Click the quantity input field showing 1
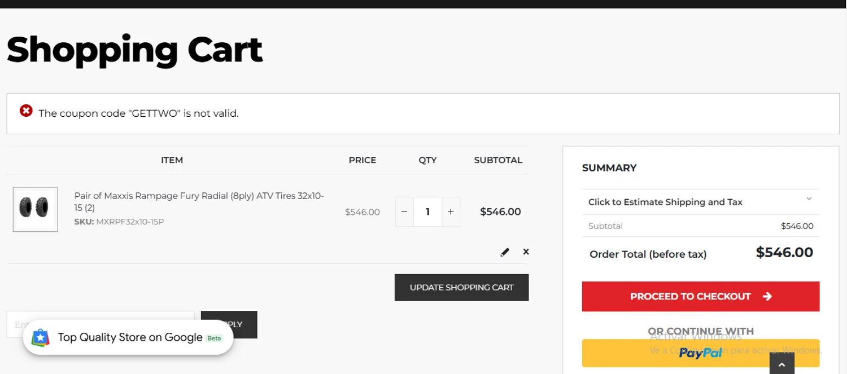The height and width of the screenshot is (374, 847). point(427,212)
